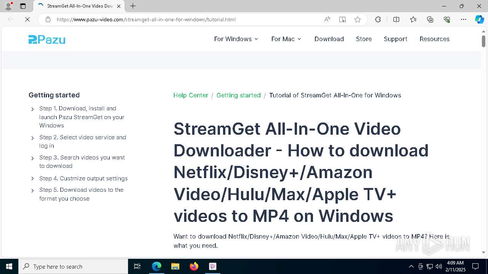This screenshot has height=274, width=488.
Task: Open the Windows Start menu
Action: (x=9, y=266)
